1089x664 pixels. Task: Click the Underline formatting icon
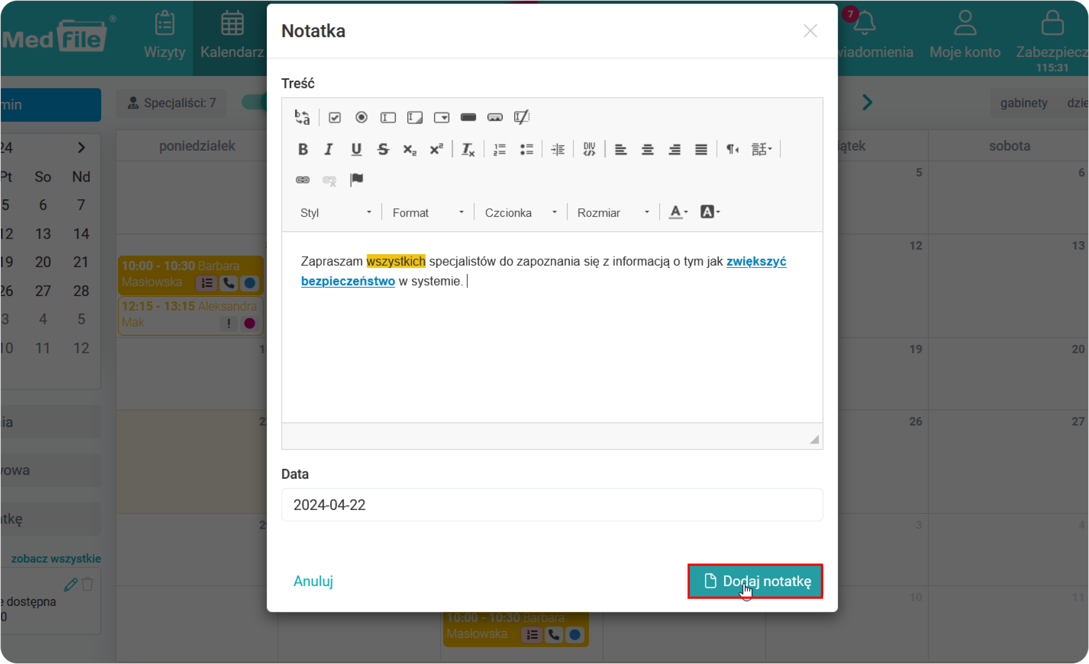[356, 148]
